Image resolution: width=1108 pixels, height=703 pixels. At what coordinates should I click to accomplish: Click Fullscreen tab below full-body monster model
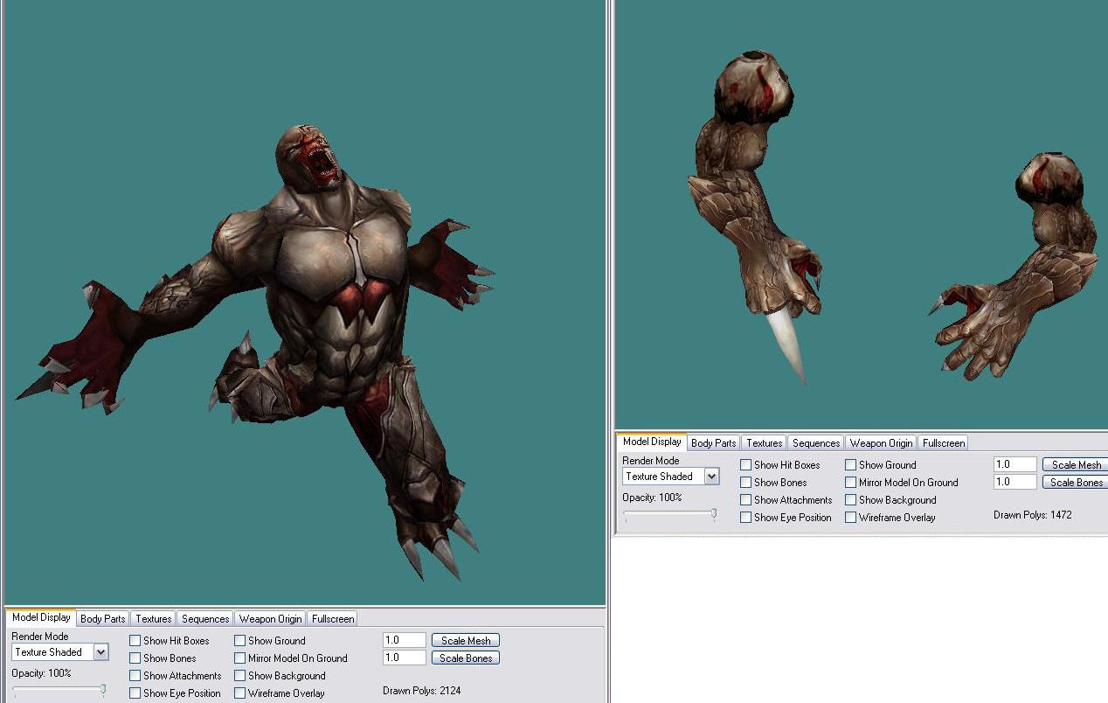332,619
